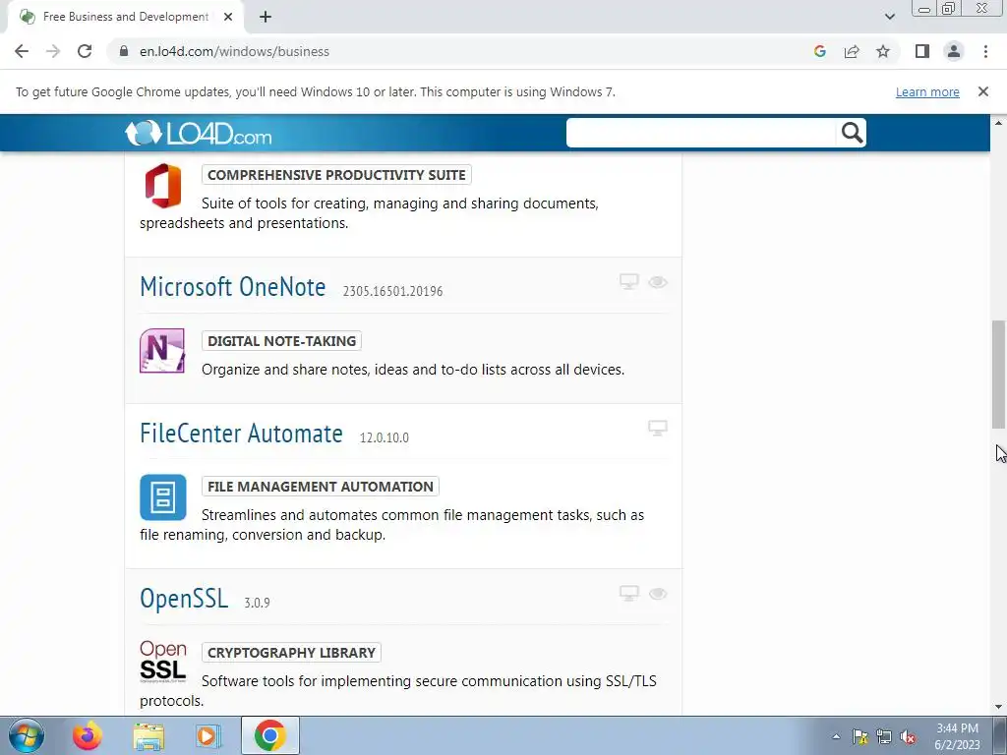Launch Firefox from the taskbar
The height and width of the screenshot is (755, 1007).
click(88, 735)
